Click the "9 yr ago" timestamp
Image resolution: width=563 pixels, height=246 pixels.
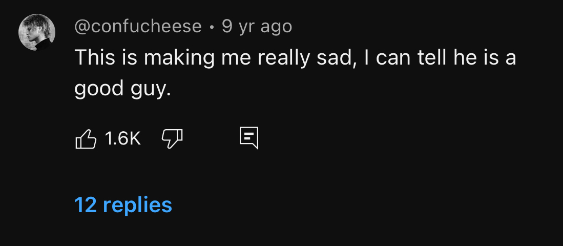coord(257,27)
